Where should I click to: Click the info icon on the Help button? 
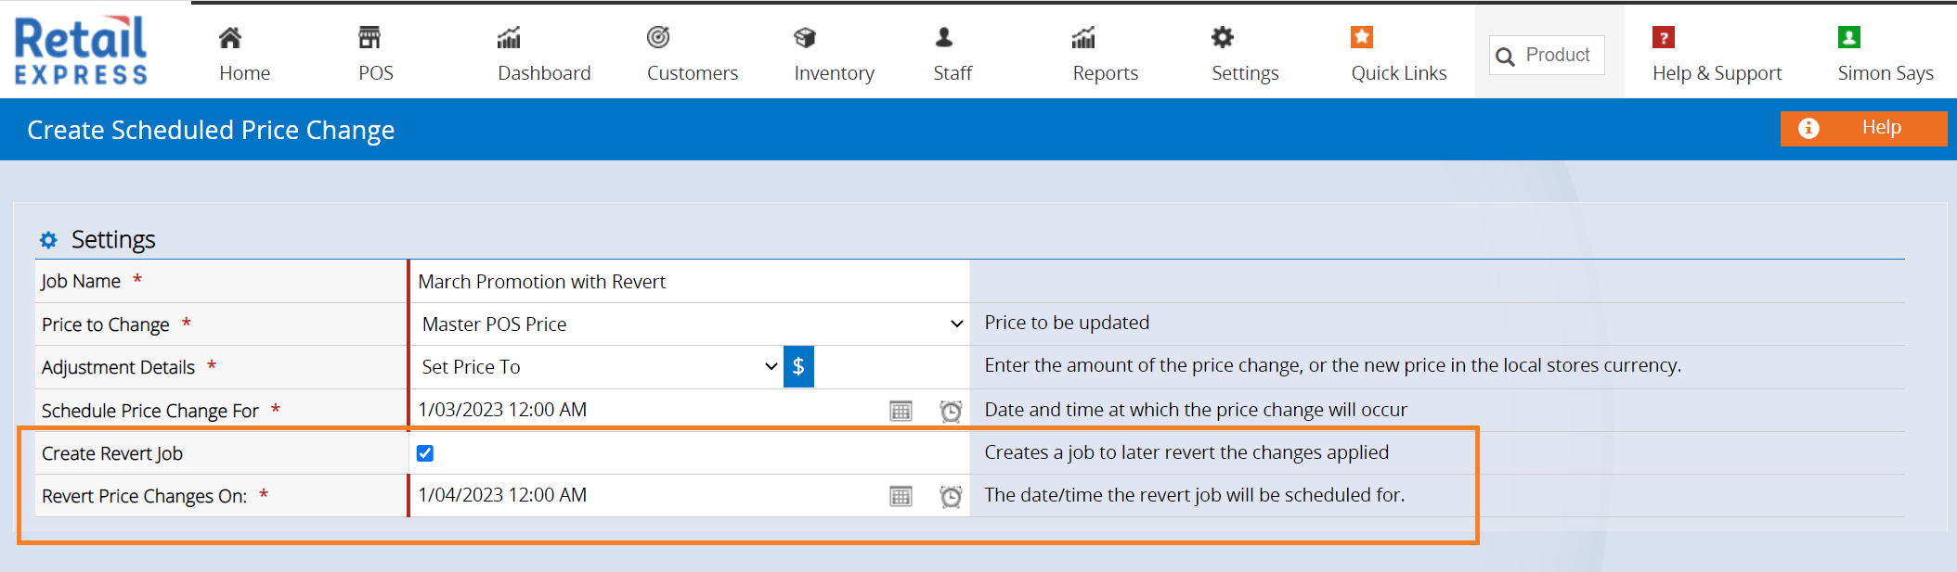pos(1808,128)
